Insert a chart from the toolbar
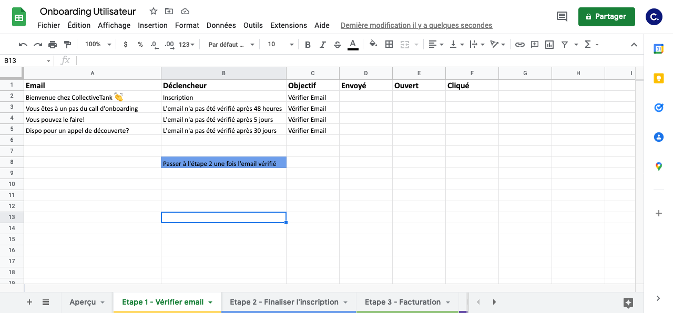This screenshot has width=673, height=313. tap(549, 45)
